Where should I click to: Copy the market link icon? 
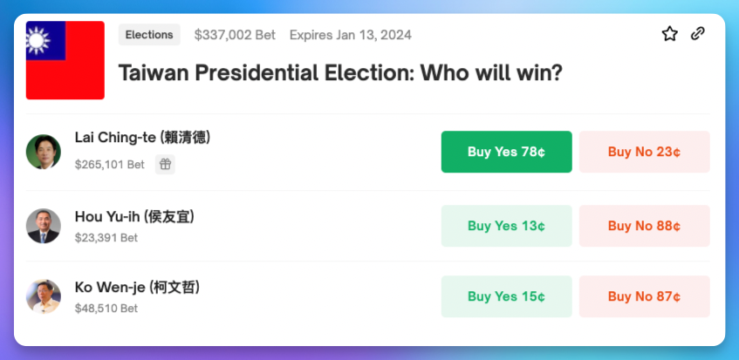[697, 34]
